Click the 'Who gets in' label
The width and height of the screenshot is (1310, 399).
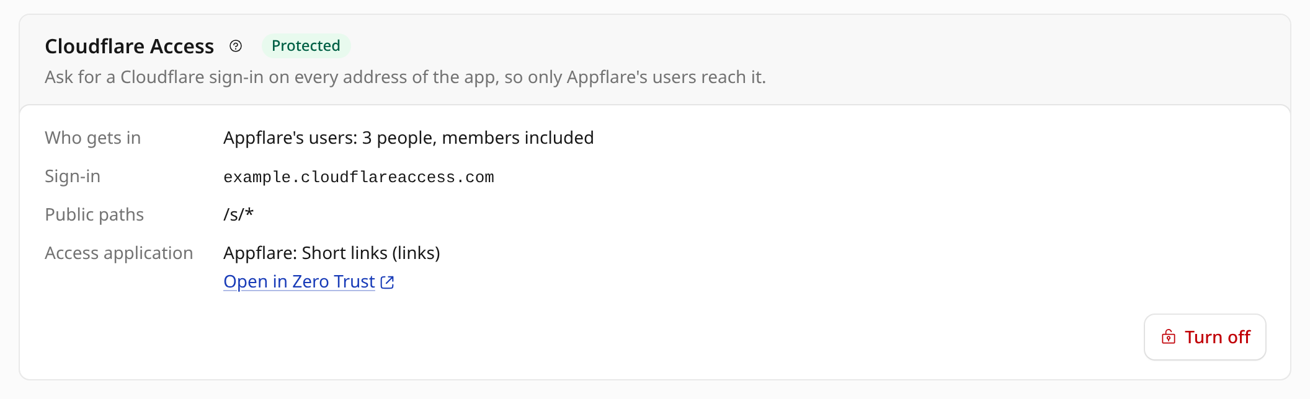[x=92, y=138]
